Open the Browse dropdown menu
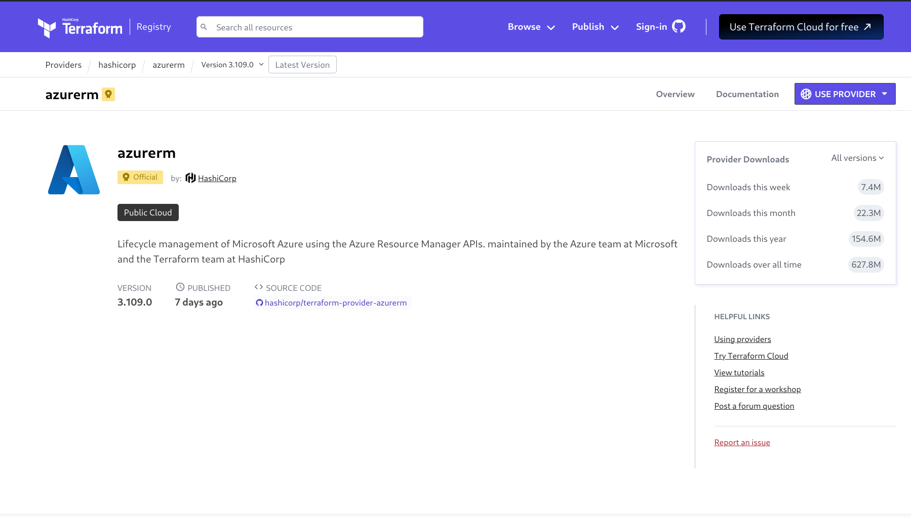Viewport: 911px width, 517px height. tap(531, 27)
